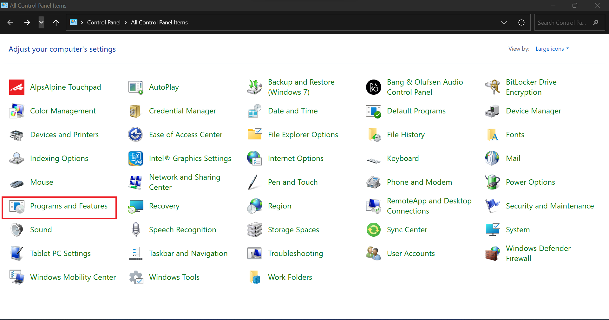The height and width of the screenshot is (320, 609).
Task: Open the Color Management icon
Action: [x=17, y=111]
